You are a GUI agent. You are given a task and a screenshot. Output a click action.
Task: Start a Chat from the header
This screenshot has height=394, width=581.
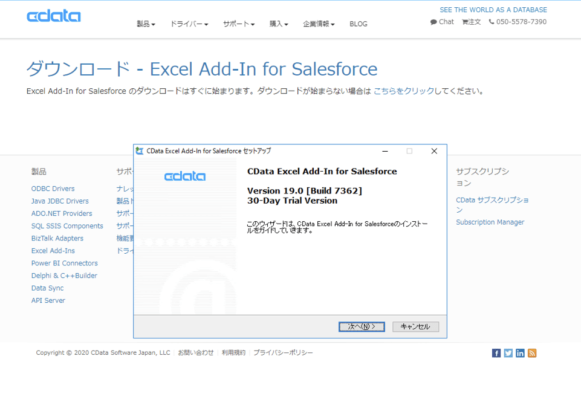pos(442,22)
